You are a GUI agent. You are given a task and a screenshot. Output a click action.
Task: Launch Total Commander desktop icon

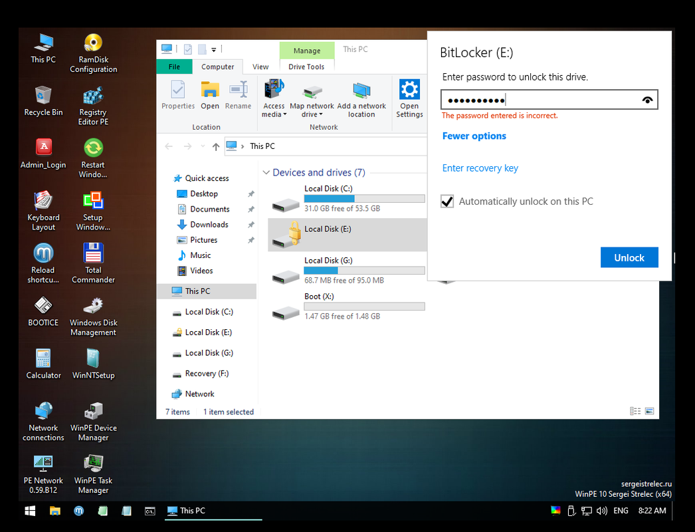click(93, 263)
